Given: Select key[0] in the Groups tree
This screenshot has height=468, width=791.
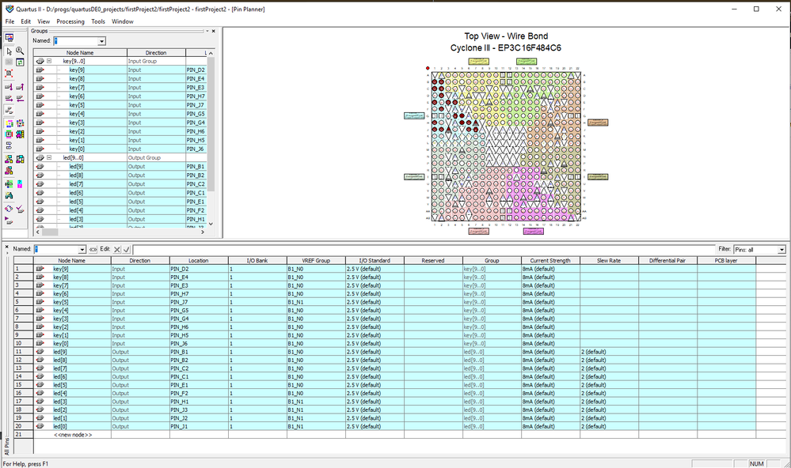Looking at the screenshot, I should [77, 149].
